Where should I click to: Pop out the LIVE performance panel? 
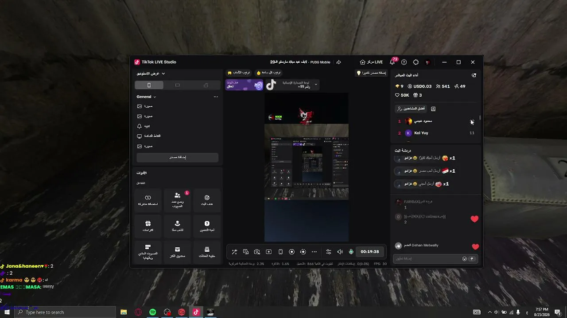coord(474,76)
